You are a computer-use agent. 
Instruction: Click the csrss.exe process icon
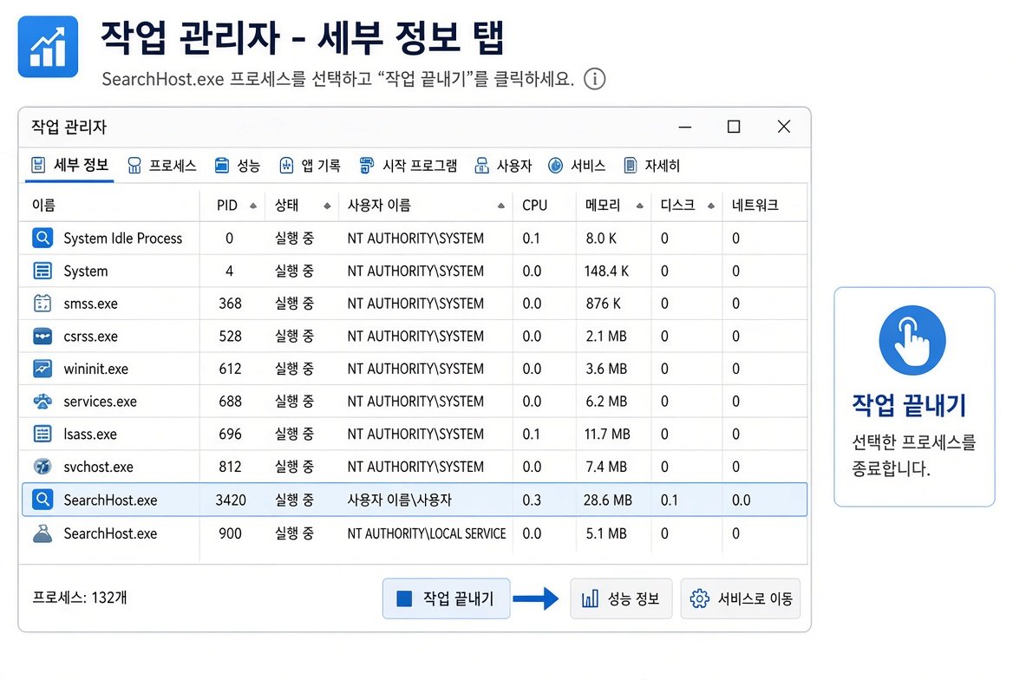pos(42,337)
